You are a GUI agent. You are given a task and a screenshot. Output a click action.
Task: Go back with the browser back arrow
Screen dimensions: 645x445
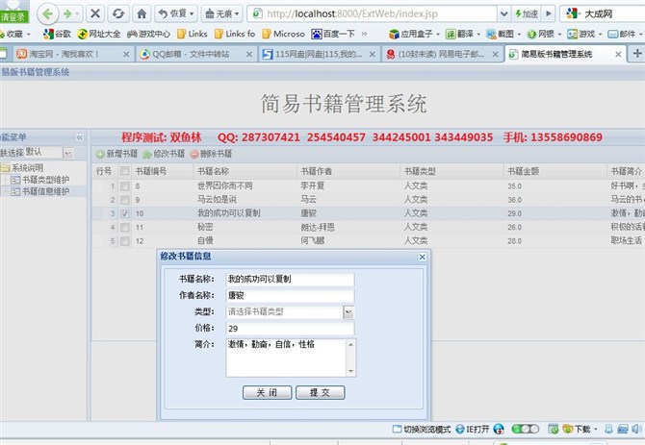pos(48,14)
